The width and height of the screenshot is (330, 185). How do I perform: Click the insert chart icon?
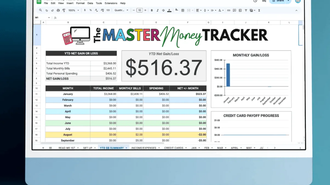240,10
